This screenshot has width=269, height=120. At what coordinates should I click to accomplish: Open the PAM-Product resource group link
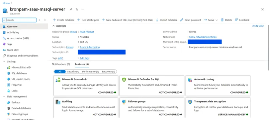pos(87,32)
